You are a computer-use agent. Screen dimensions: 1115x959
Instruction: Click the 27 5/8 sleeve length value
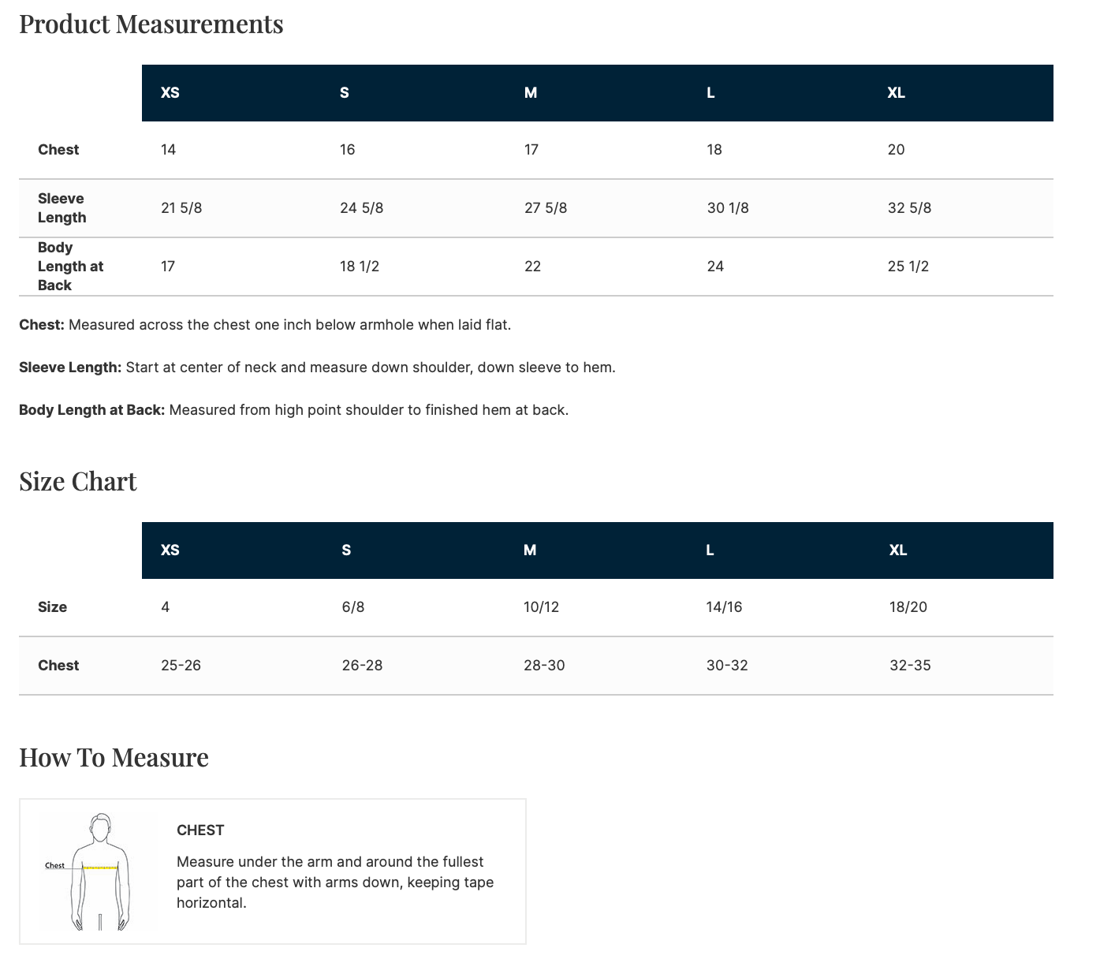(x=546, y=208)
